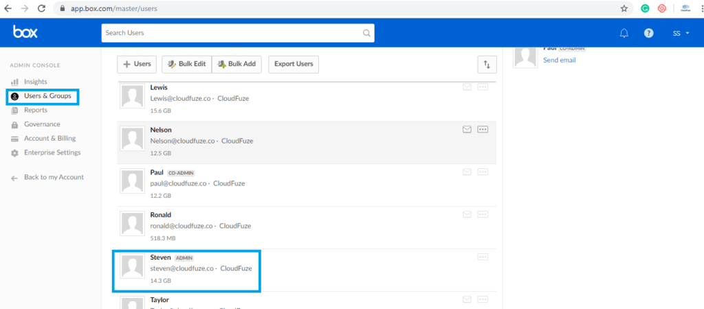Viewport: 704px width, 309px height.
Task: Click the Grammarly extension icon
Action: 645,8
